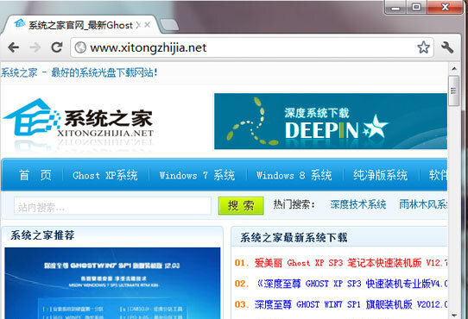
Task: Click the browser forward arrow
Action: pyautogui.click(x=35, y=47)
